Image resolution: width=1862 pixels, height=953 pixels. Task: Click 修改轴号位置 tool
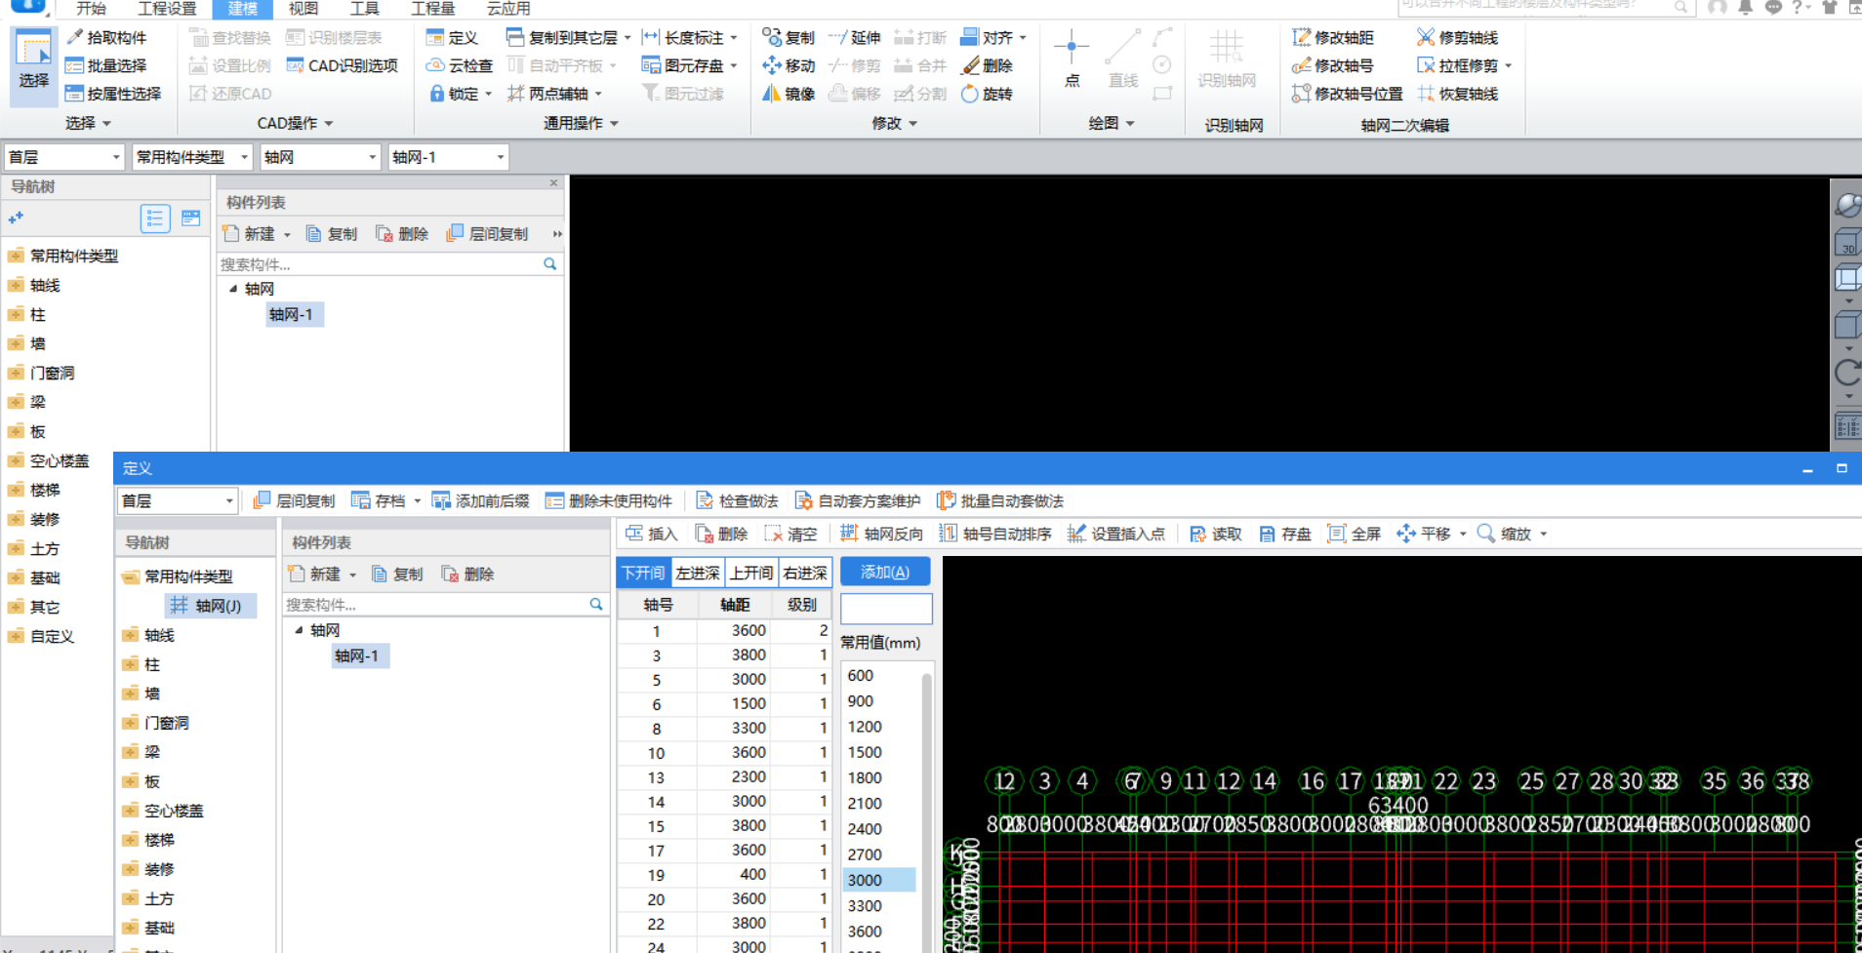(x=1348, y=94)
